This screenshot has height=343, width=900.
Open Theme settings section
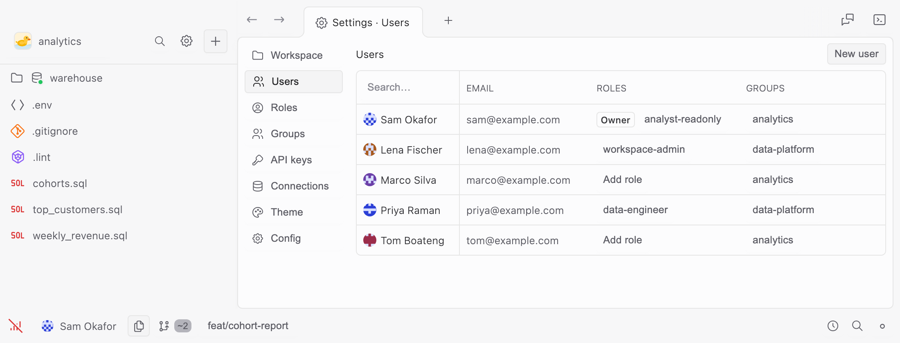pos(294,212)
